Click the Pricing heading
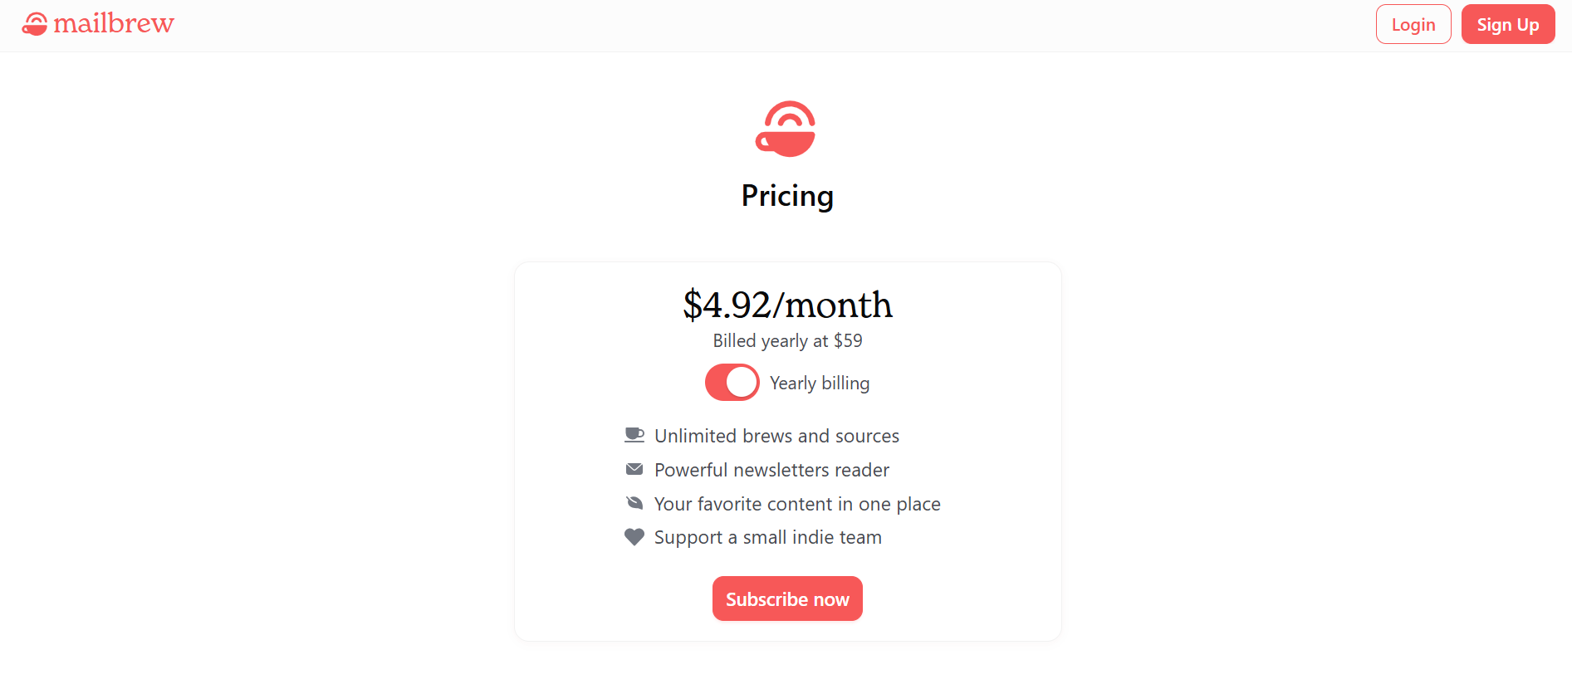 tap(786, 196)
